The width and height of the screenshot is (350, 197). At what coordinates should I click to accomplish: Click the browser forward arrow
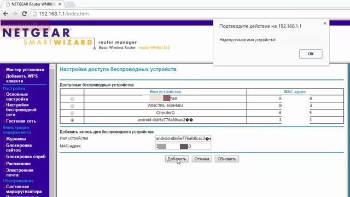(x=15, y=14)
